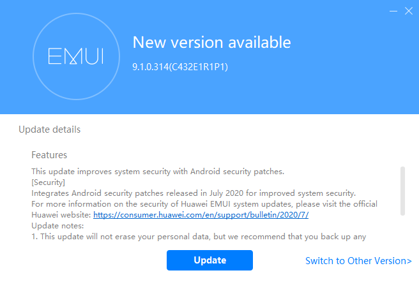Open the Huawei security bulletin URL
The image size is (419, 289).
(201, 215)
